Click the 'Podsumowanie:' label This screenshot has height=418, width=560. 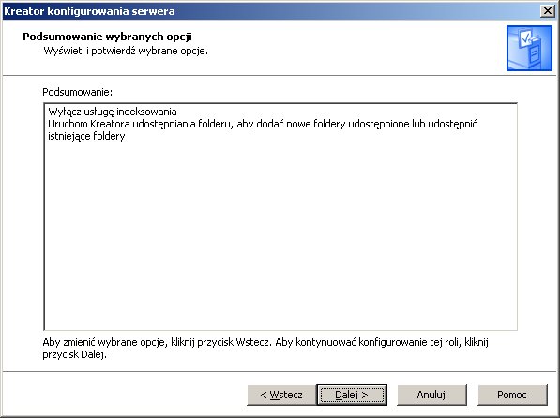[x=78, y=92]
